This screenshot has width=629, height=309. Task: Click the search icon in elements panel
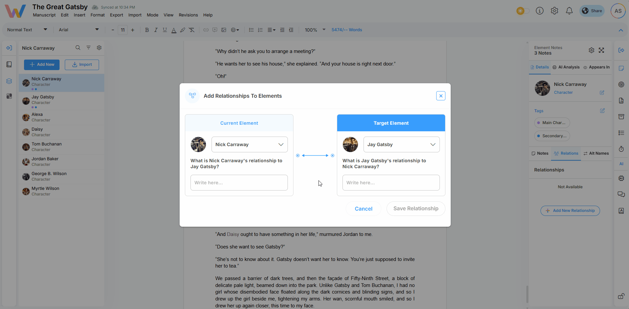(x=78, y=48)
